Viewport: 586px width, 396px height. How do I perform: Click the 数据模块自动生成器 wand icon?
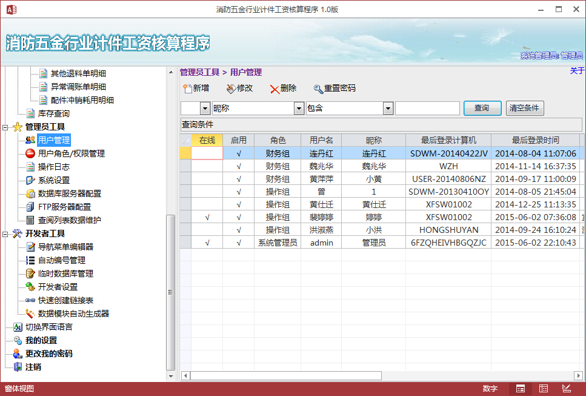[x=30, y=314]
